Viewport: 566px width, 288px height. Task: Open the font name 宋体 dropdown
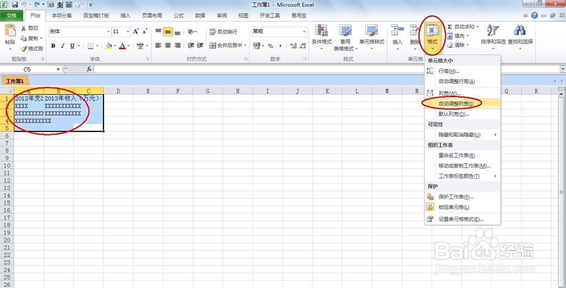click(x=108, y=32)
